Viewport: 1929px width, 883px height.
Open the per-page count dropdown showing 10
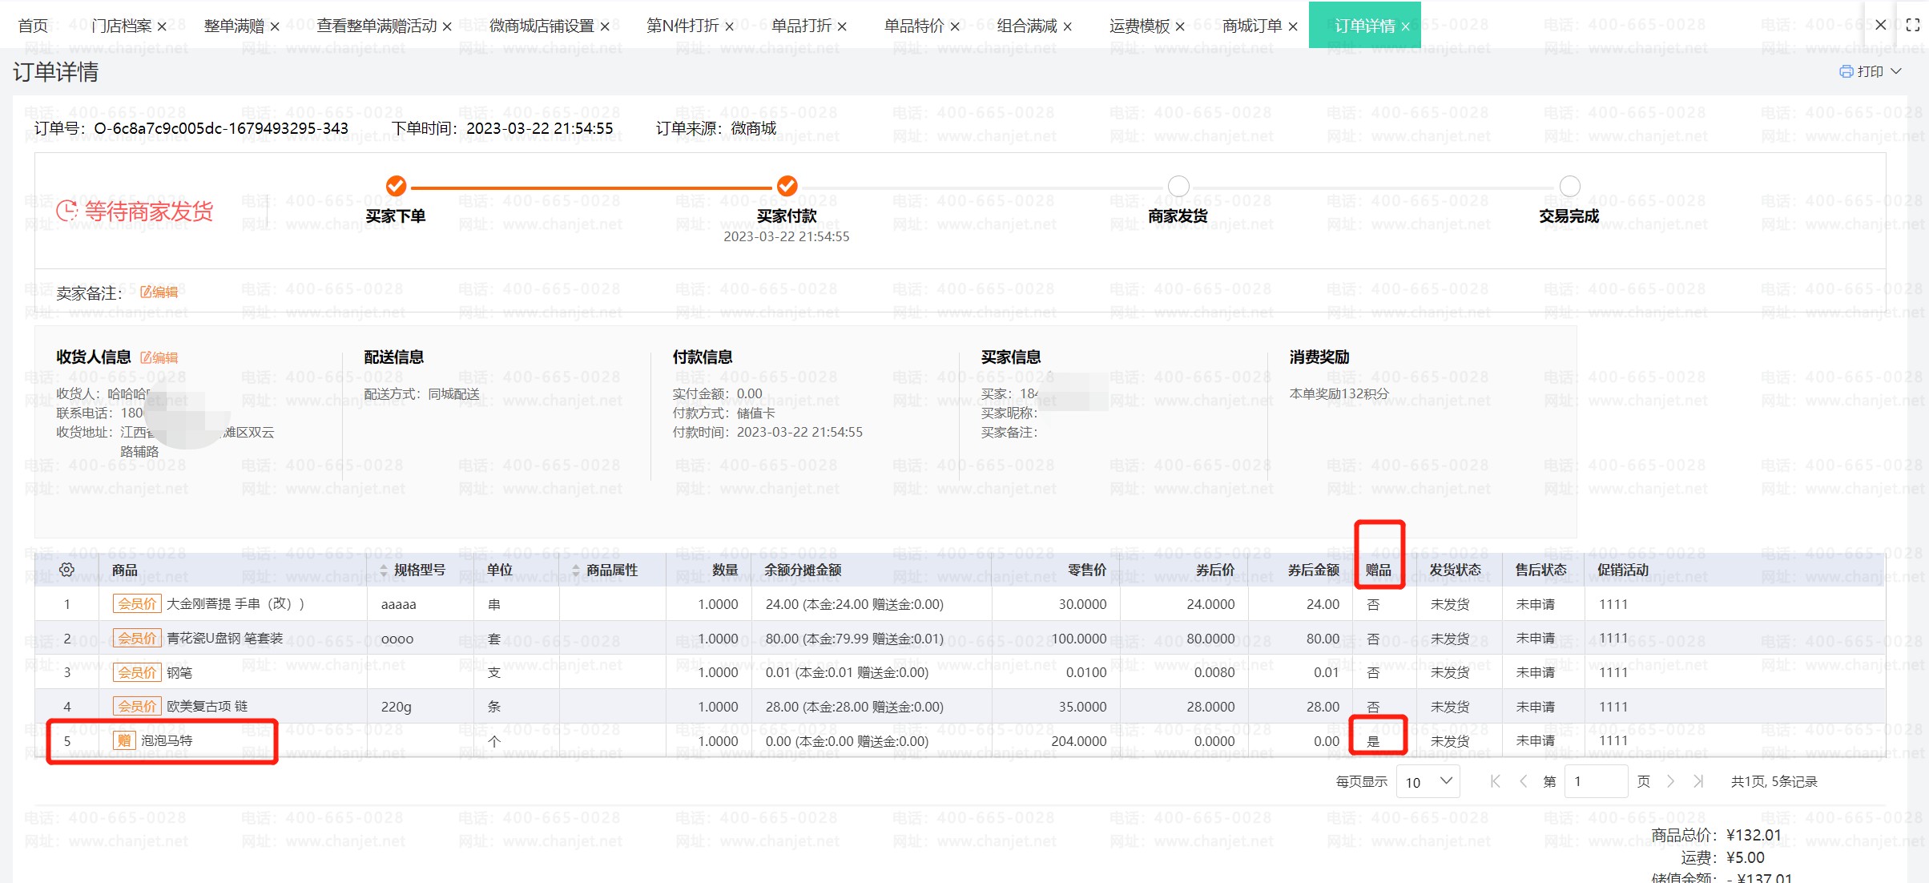pos(1428,781)
